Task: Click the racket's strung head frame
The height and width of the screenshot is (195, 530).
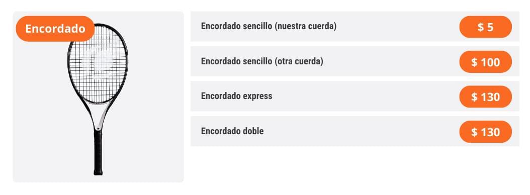Action: [x=98, y=63]
